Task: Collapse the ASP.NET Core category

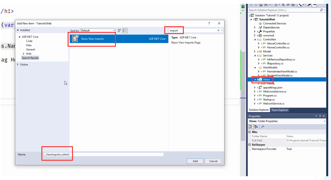Action: coord(20,37)
